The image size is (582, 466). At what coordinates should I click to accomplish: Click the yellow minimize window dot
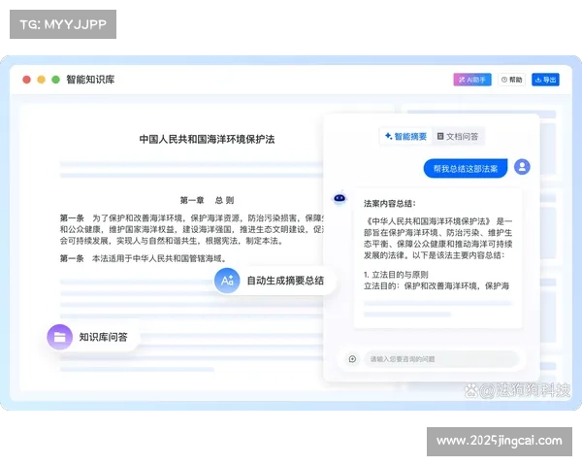pos(41,80)
